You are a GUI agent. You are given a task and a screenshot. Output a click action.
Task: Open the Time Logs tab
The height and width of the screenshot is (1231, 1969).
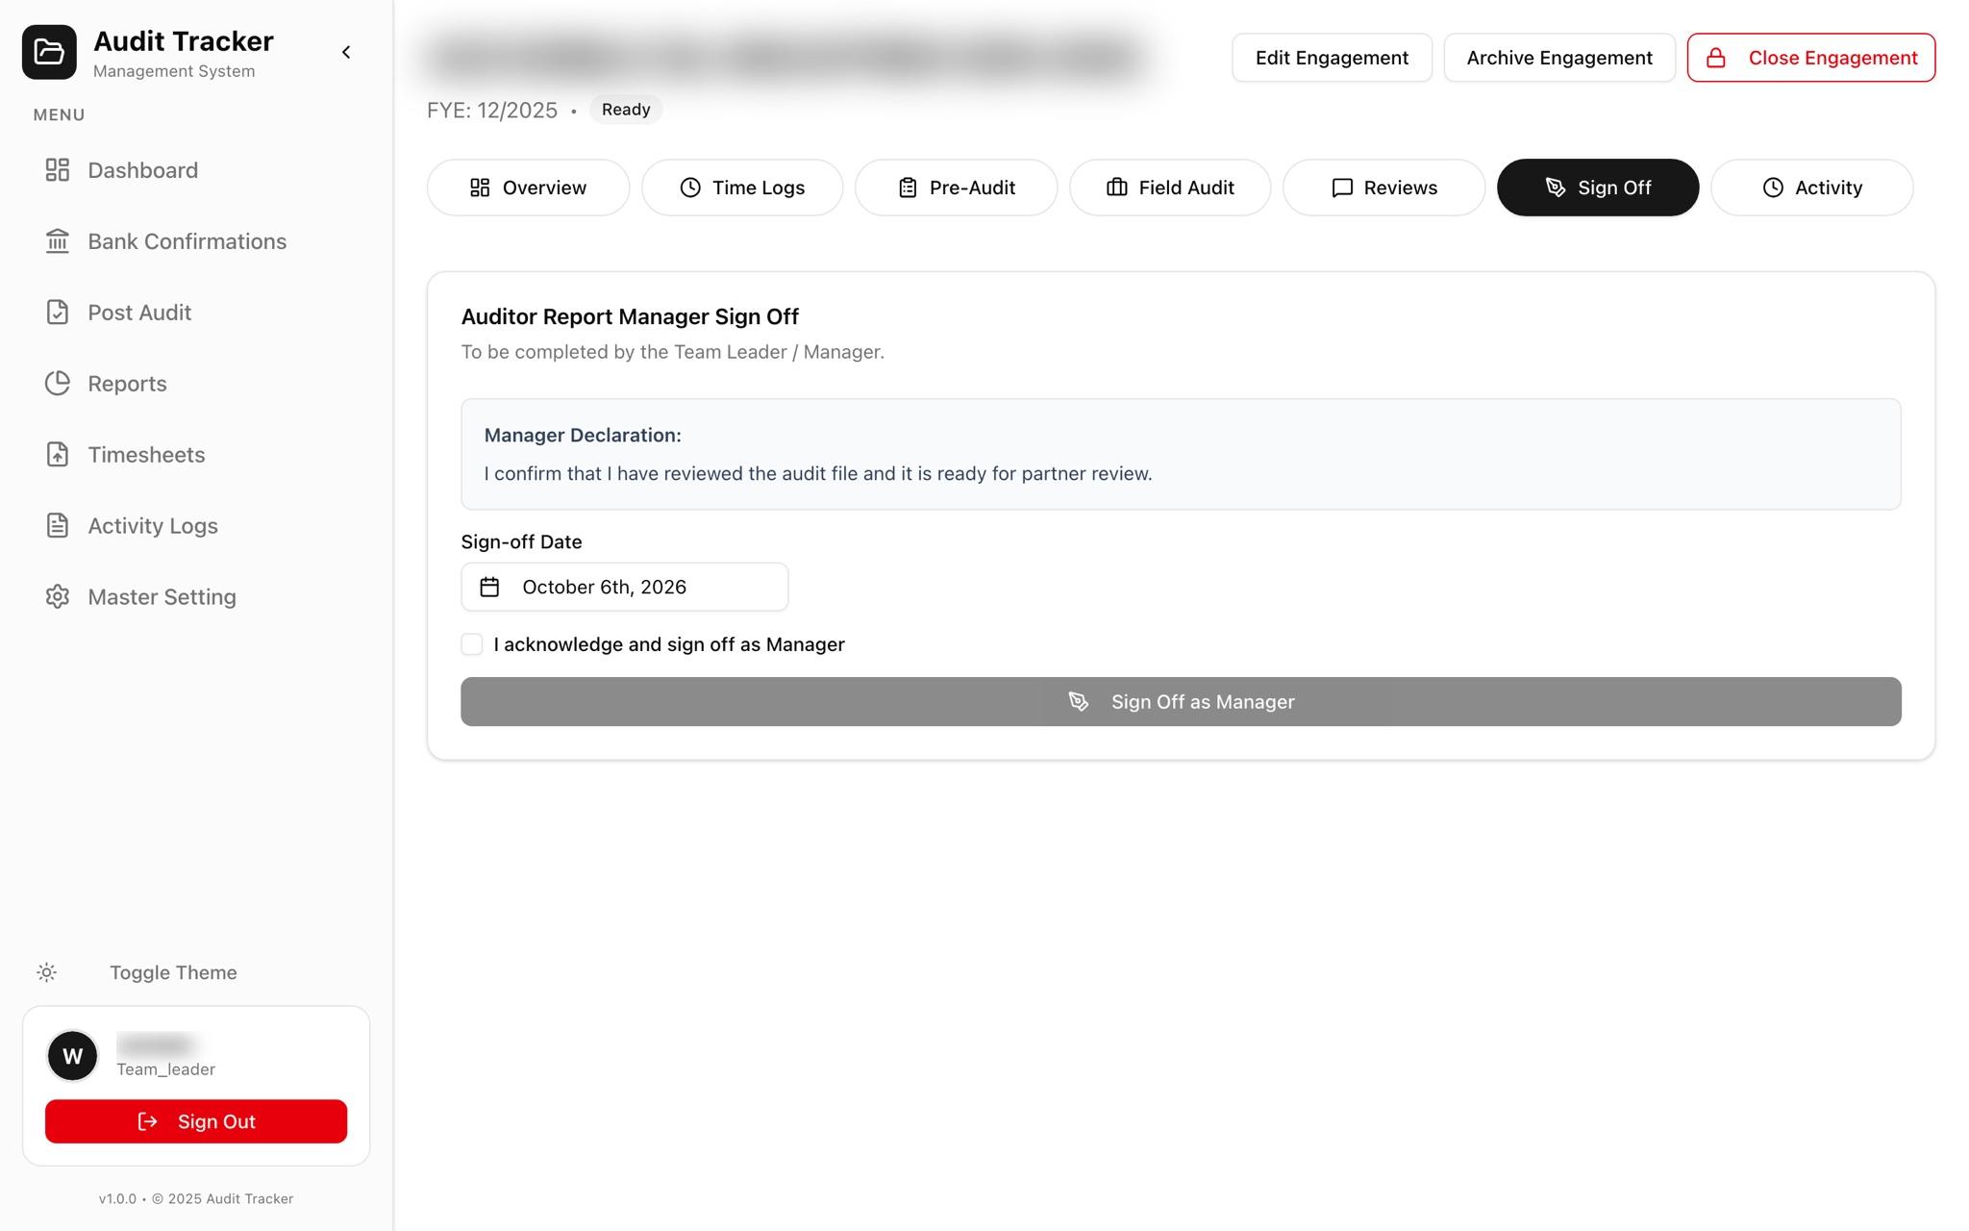click(x=742, y=188)
